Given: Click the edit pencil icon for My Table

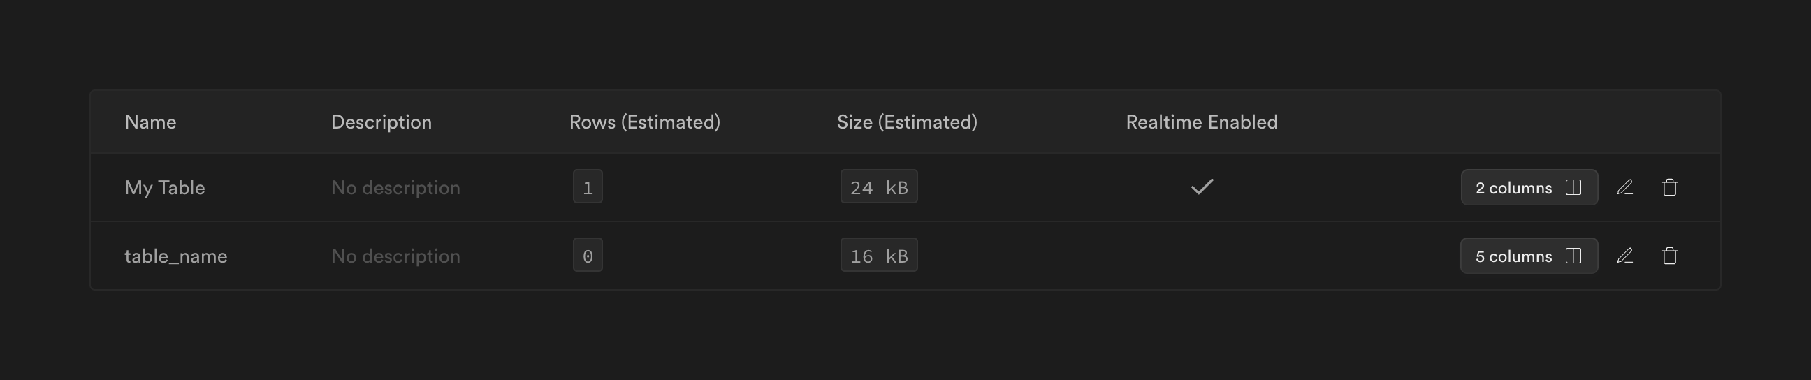Looking at the screenshot, I should point(1624,187).
